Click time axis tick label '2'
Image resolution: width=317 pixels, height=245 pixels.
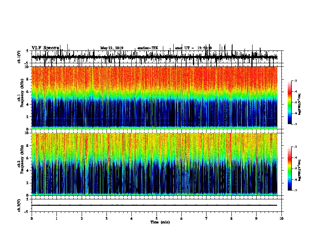click(x=82, y=219)
